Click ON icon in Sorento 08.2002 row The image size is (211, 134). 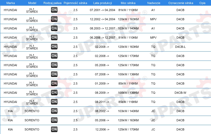(x=54, y=111)
